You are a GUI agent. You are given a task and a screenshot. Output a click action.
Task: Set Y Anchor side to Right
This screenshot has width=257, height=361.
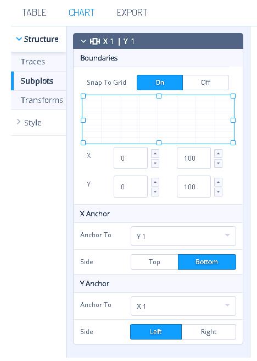[x=209, y=332]
